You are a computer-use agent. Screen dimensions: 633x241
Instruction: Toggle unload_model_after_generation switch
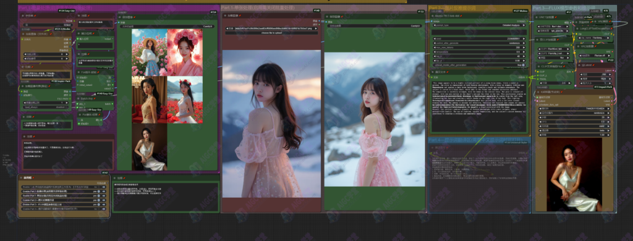coord(524,65)
